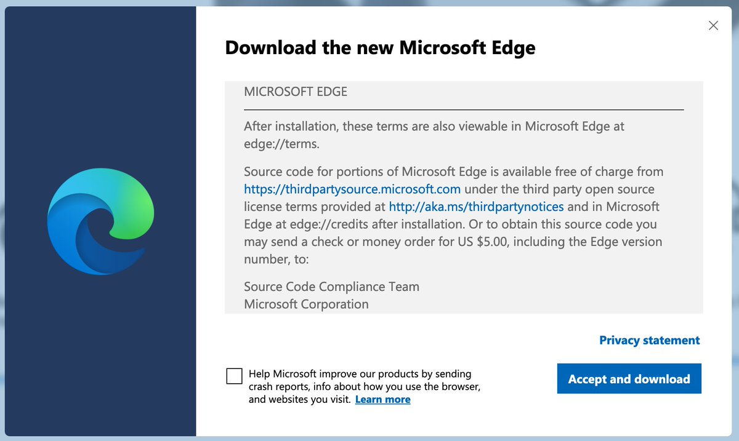739x441 pixels.
Task: Click the Microsoft Edge logo
Action: pyautogui.click(x=100, y=220)
